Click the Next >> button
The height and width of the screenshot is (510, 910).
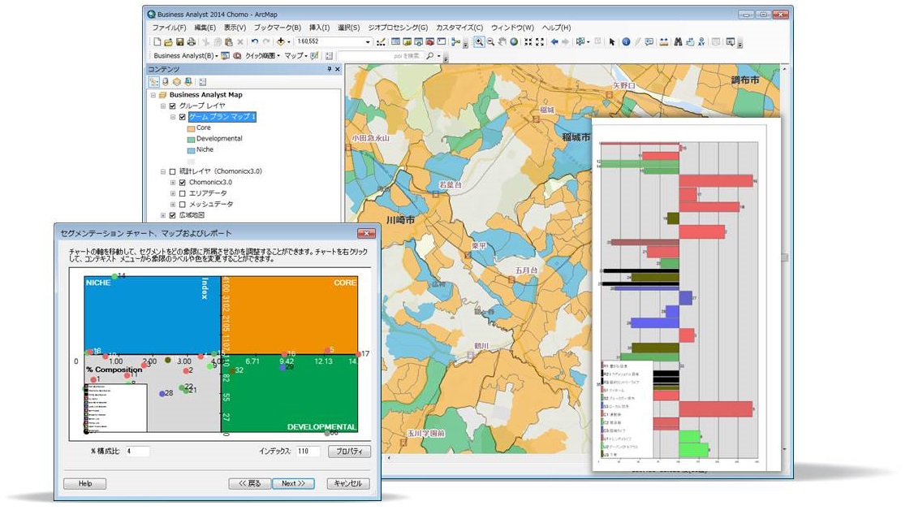pyautogui.click(x=293, y=483)
